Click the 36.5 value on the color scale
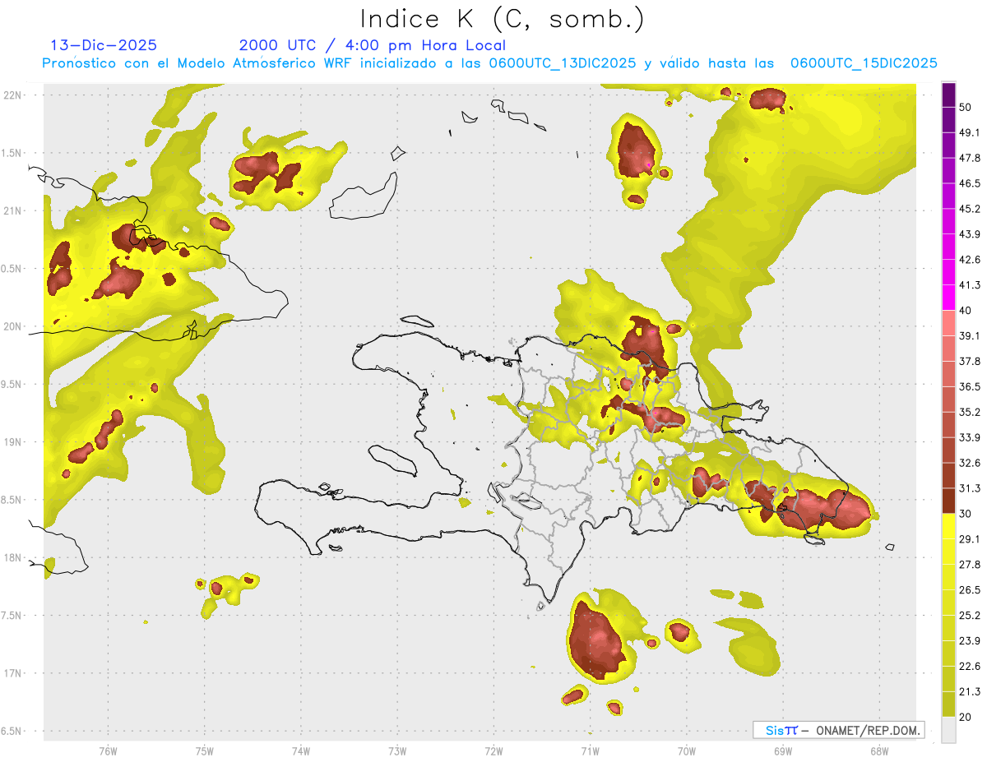Viewport: 987px width, 762px height. pos(970,386)
